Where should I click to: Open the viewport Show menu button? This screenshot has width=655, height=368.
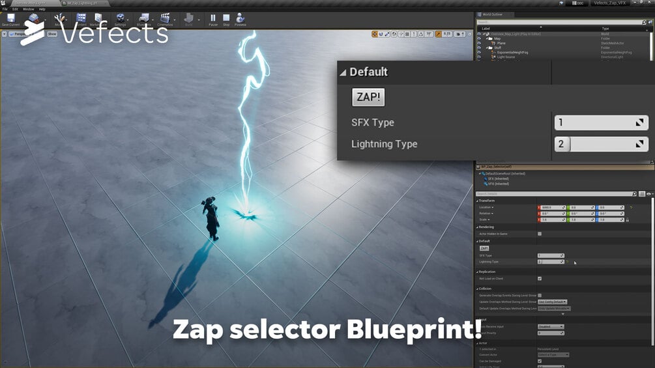tap(51, 35)
